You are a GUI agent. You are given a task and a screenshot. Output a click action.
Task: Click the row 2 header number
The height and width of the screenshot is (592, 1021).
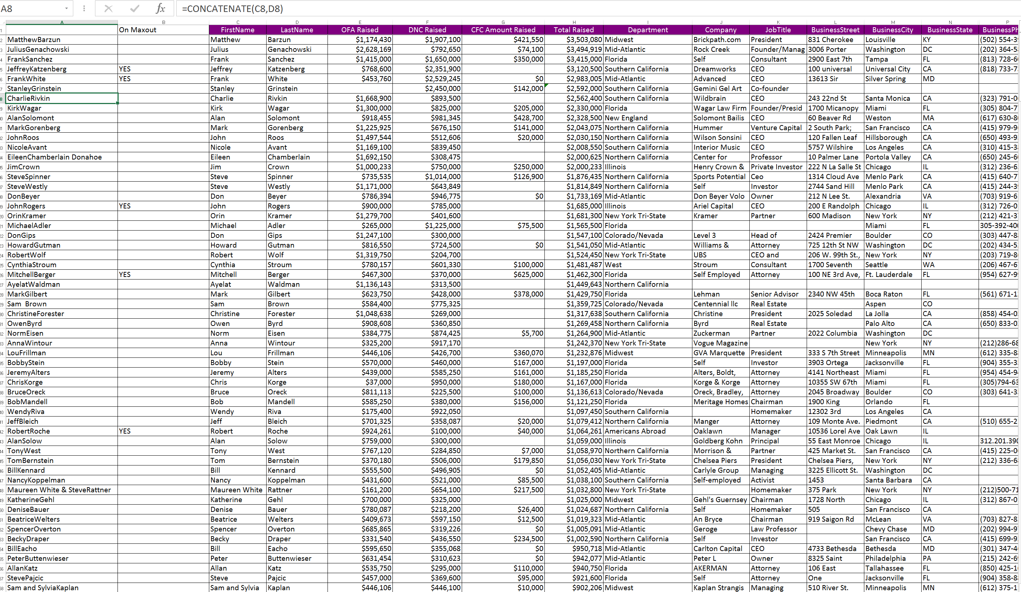click(x=2, y=40)
